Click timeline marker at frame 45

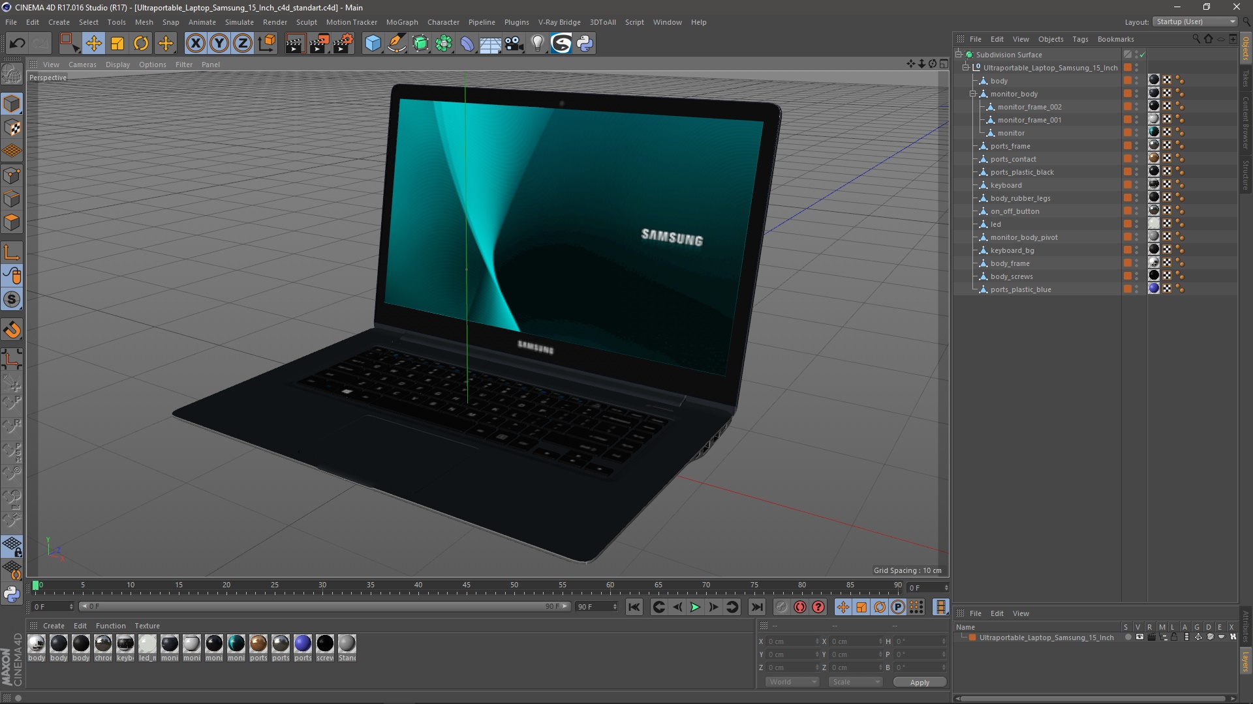tap(466, 586)
